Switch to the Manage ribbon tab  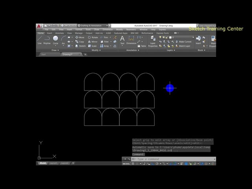pos(79,33)
